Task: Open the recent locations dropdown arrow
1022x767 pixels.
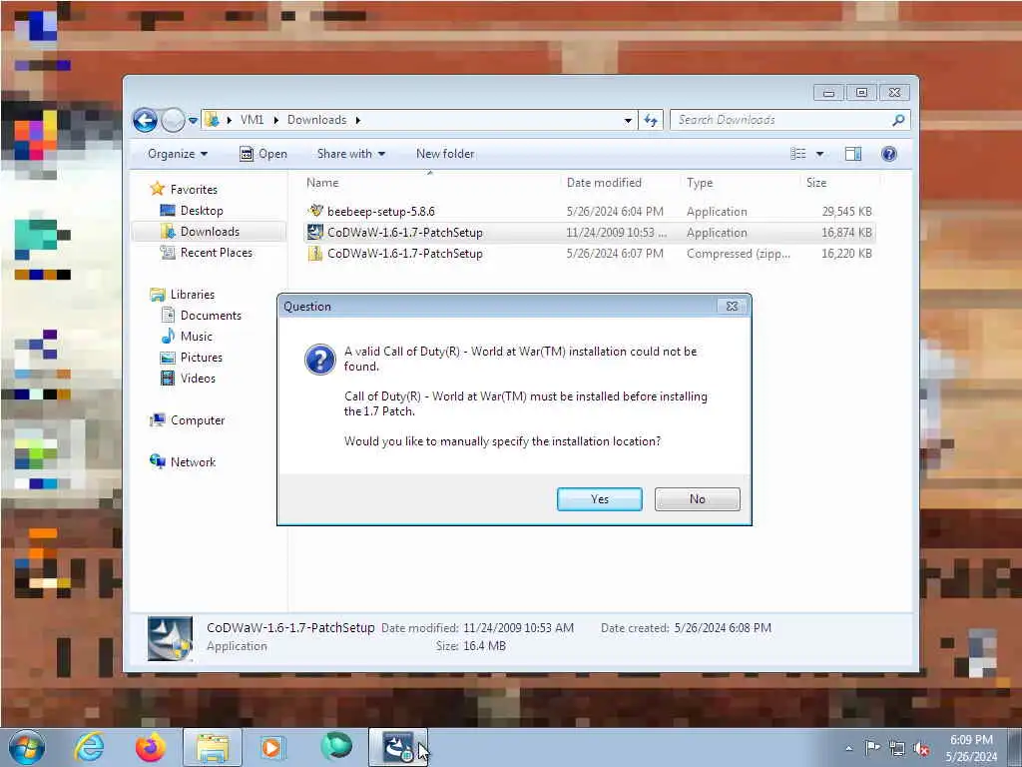Action: 193,121
